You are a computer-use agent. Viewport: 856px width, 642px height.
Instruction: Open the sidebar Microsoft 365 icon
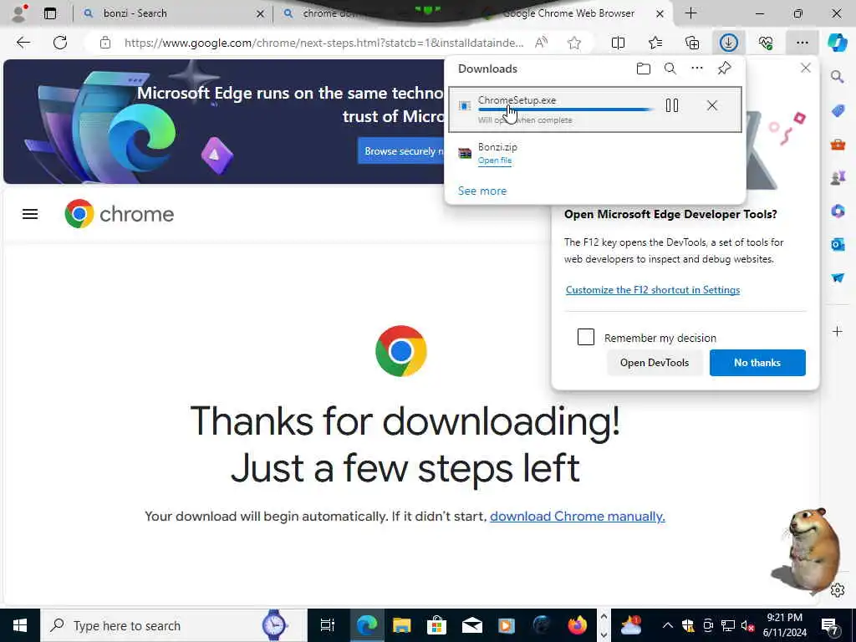[838, 211]
